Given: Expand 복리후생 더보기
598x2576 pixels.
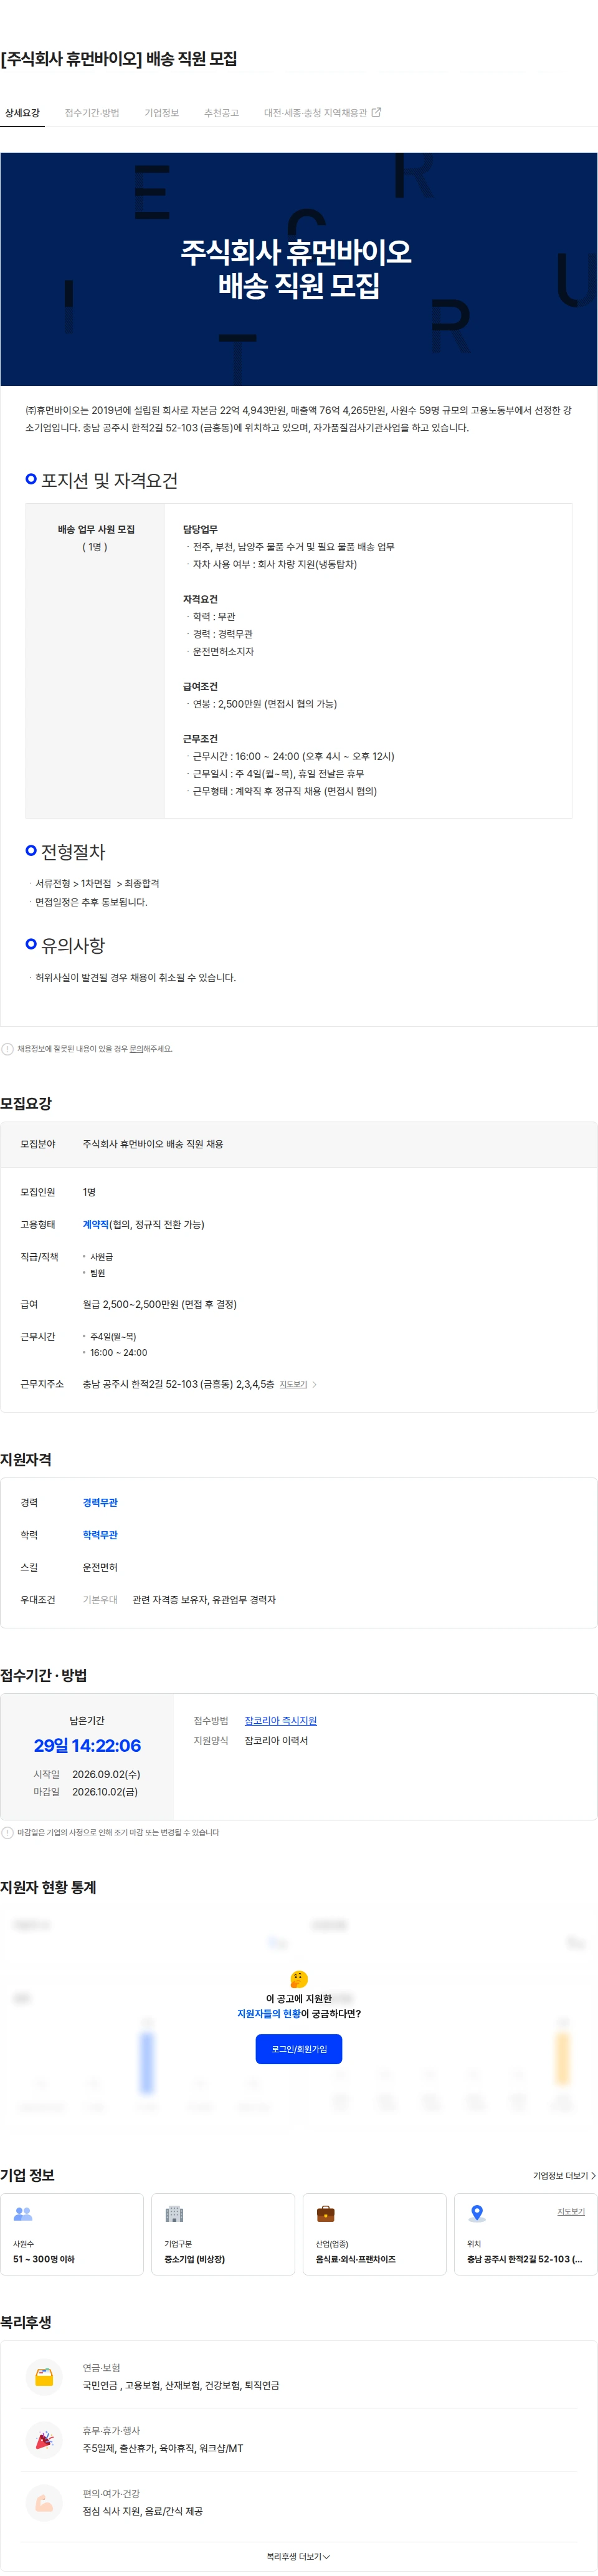Looking at the screenshot, I should [298, 2556].
